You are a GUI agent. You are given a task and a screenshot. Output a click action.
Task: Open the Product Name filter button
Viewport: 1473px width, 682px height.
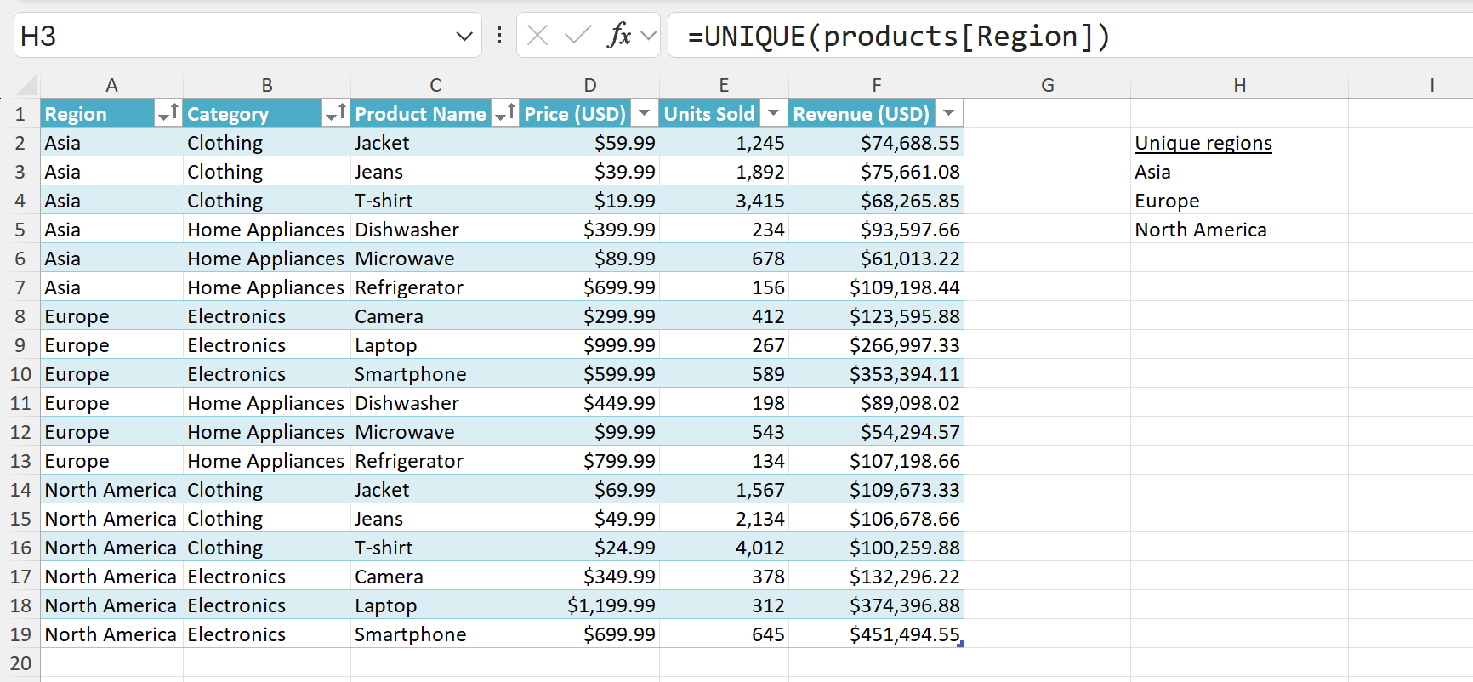505,114
